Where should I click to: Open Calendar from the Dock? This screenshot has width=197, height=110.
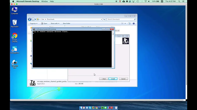(x=84, y=108)
